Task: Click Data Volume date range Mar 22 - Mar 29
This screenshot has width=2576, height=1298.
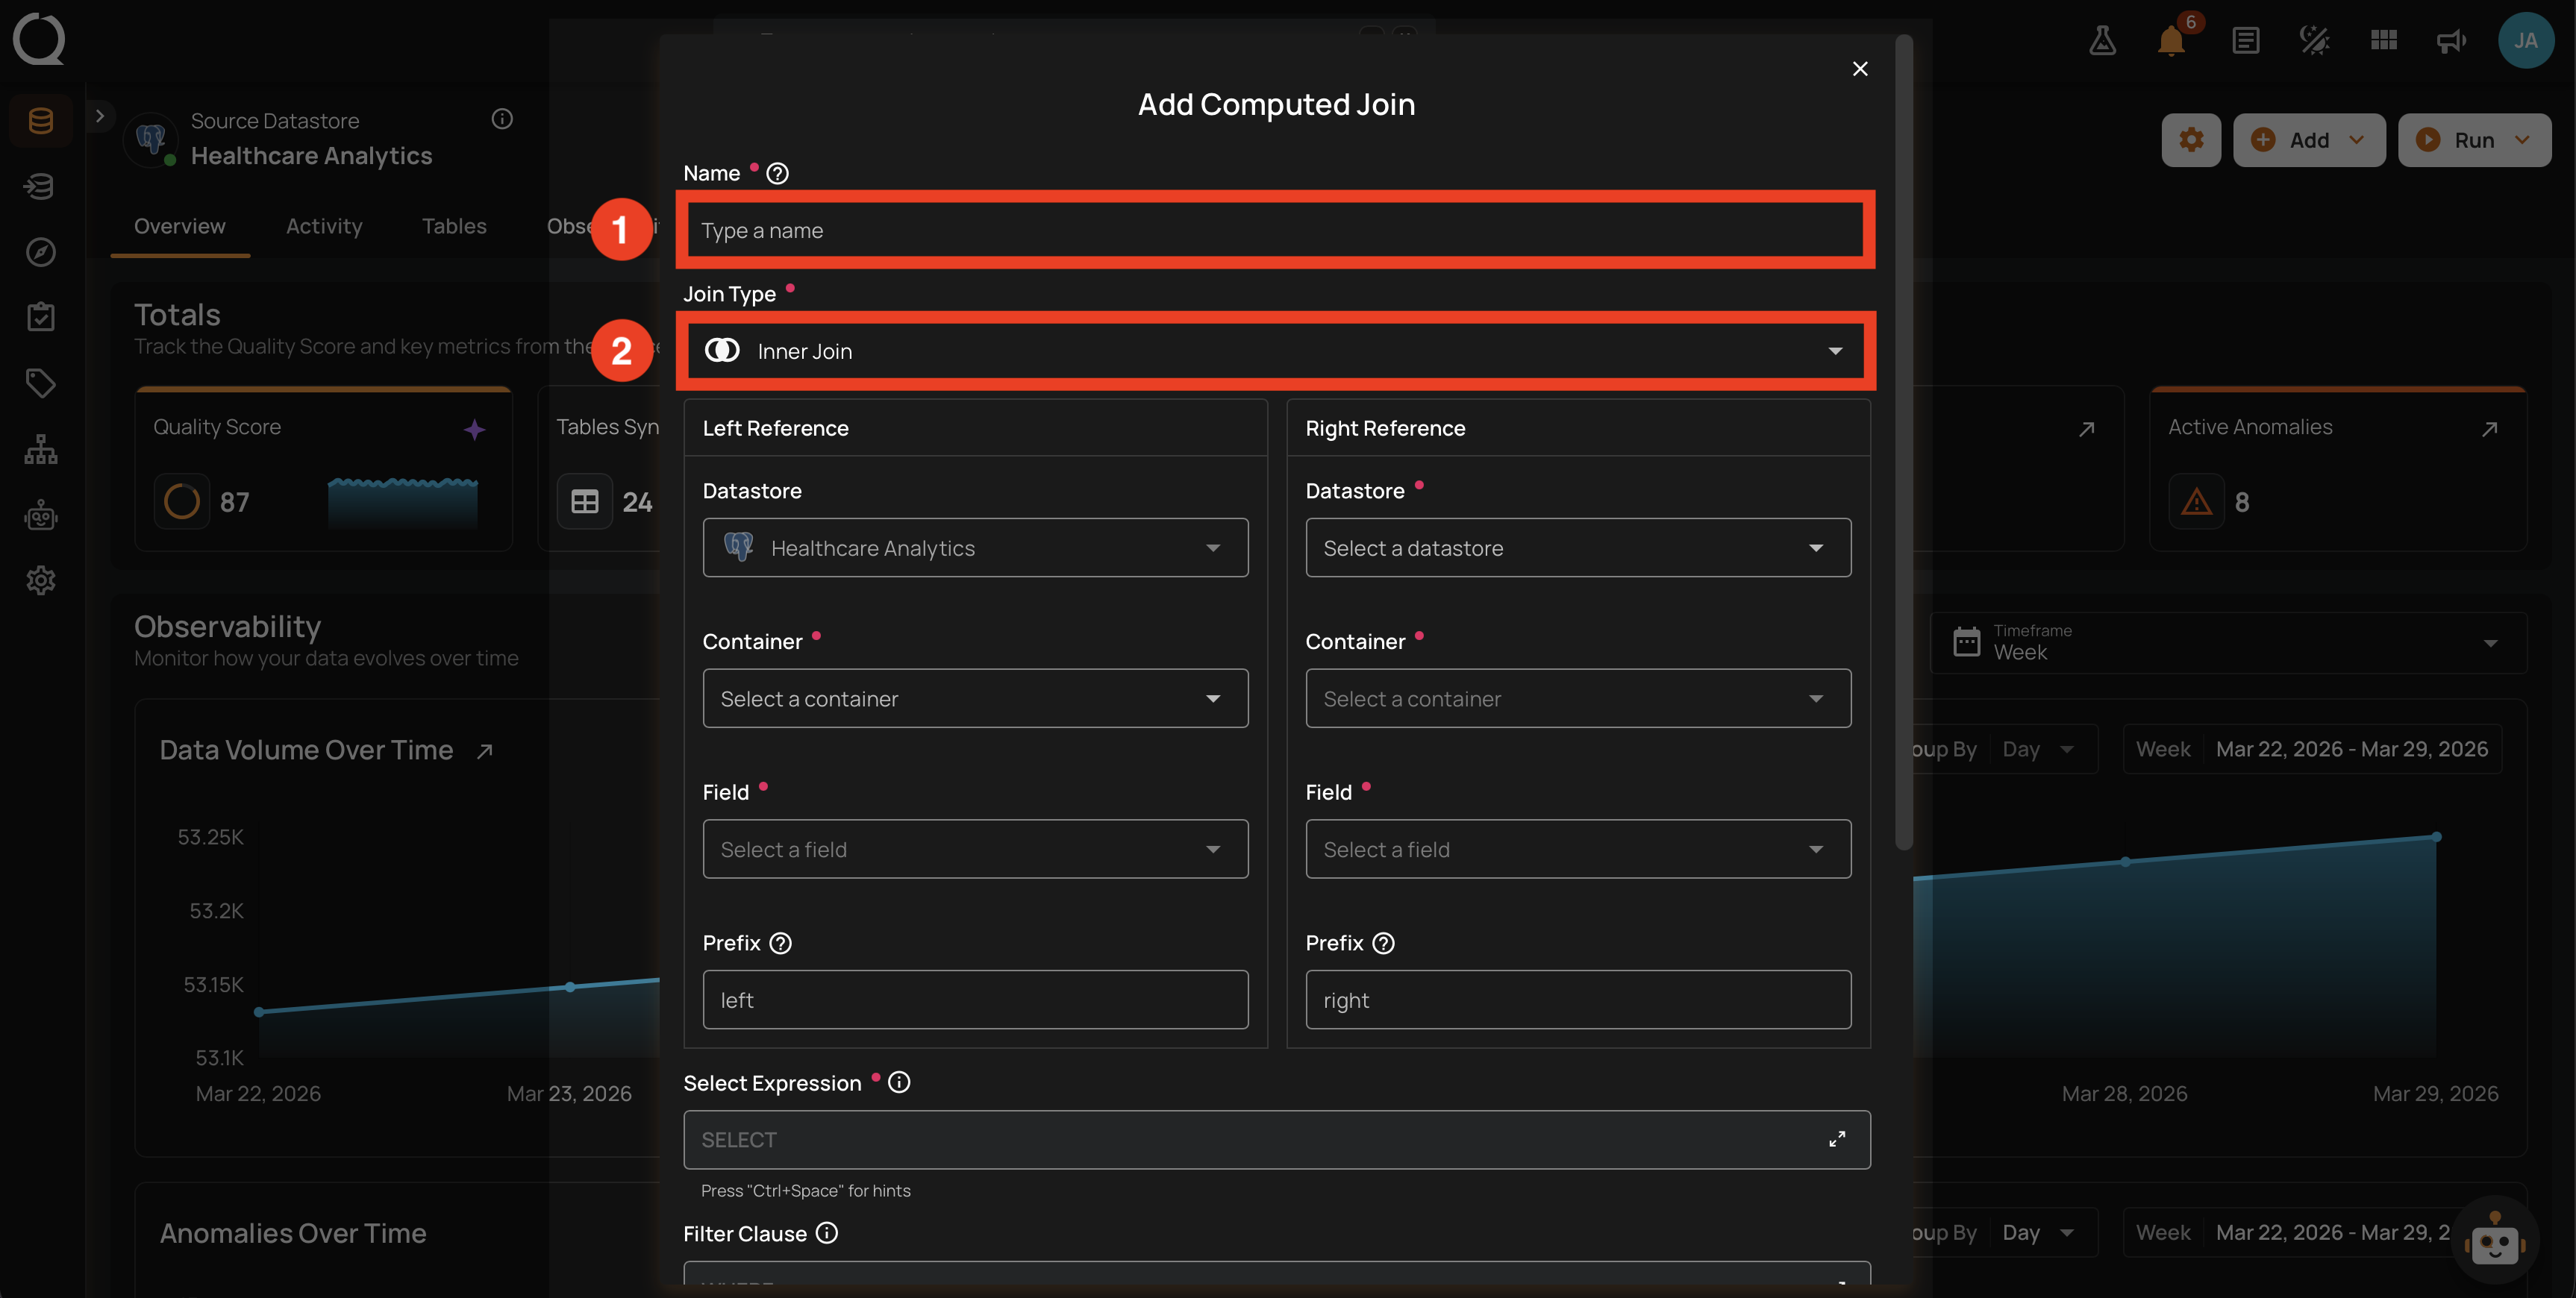Action: tap(2313, 749)
